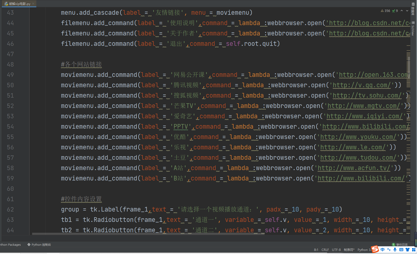Click 'tb1' variable on line 63
The width and height of the screenshot is (417, 254).
[66, 220]
